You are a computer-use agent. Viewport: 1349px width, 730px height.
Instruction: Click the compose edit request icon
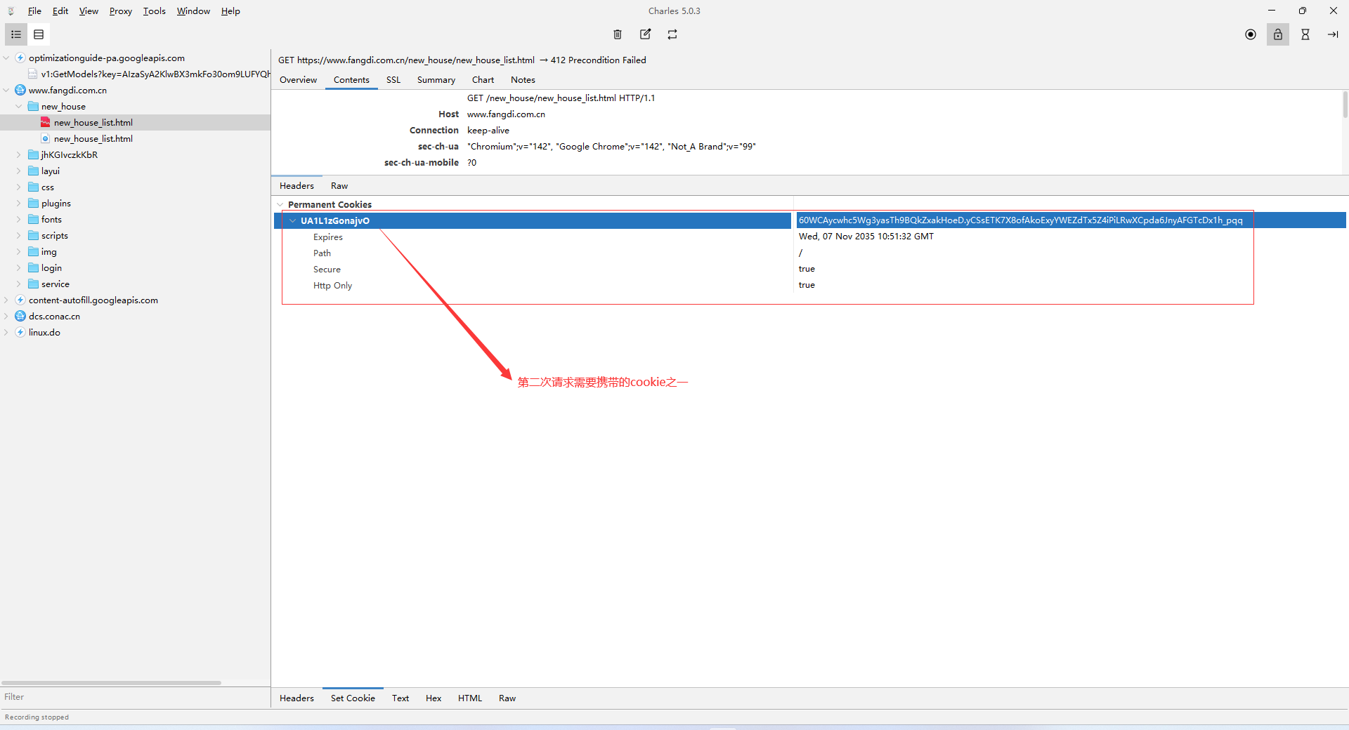pyautogui.click(x=645, y=34)
